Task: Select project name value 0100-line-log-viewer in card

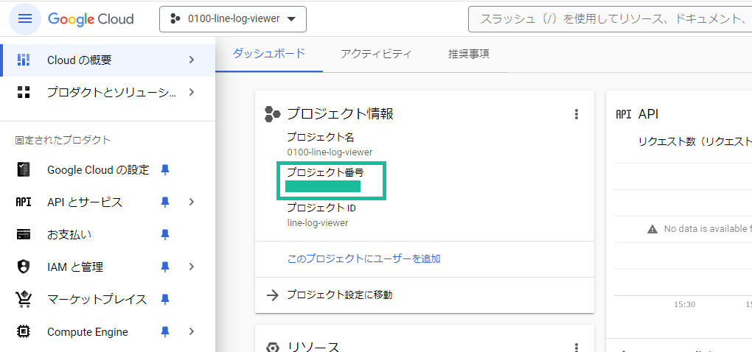Action: (x=330, y=152)
